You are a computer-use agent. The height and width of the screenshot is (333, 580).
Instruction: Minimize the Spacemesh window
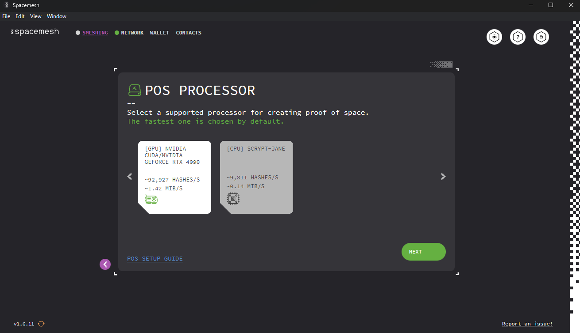coord(531,5)
